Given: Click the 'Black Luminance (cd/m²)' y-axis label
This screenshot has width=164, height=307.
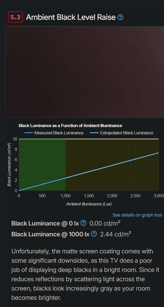Looking at the screenshot, I should [x=9, y=165].
